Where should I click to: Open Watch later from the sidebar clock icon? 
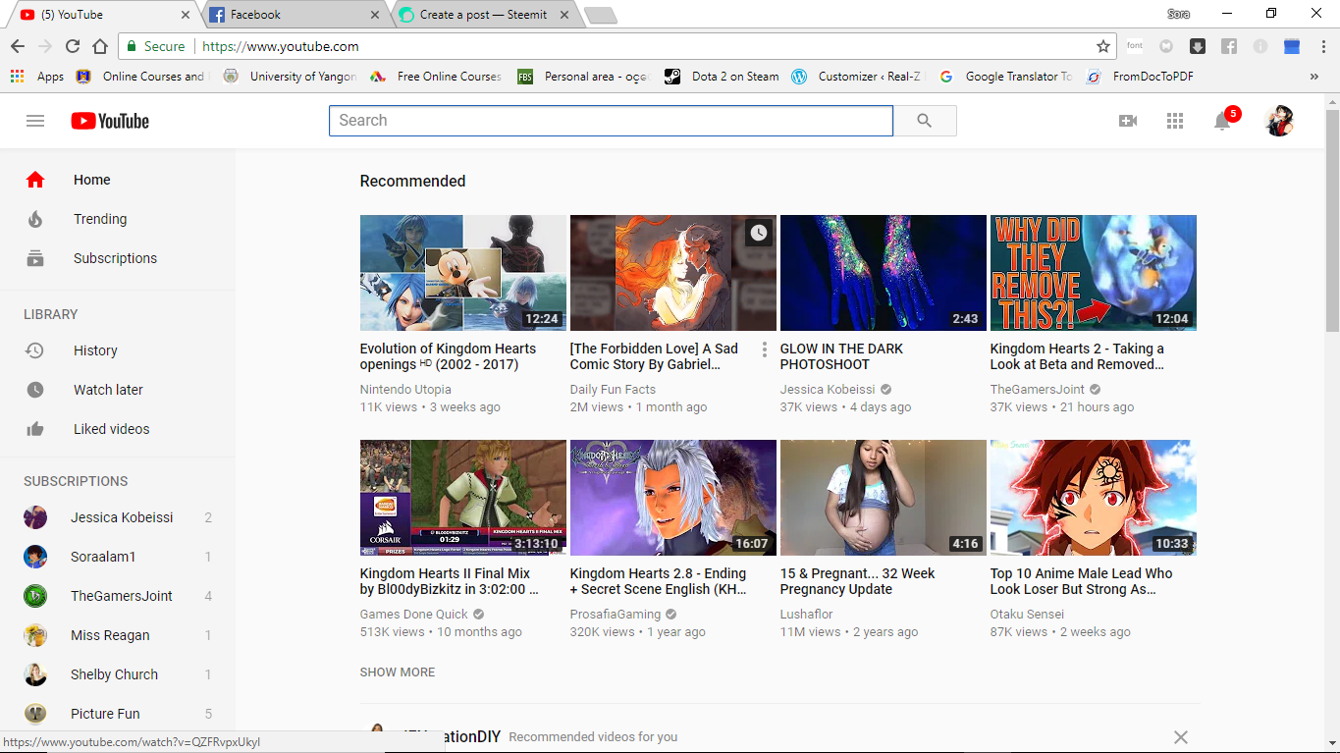(x=34, y=390)
